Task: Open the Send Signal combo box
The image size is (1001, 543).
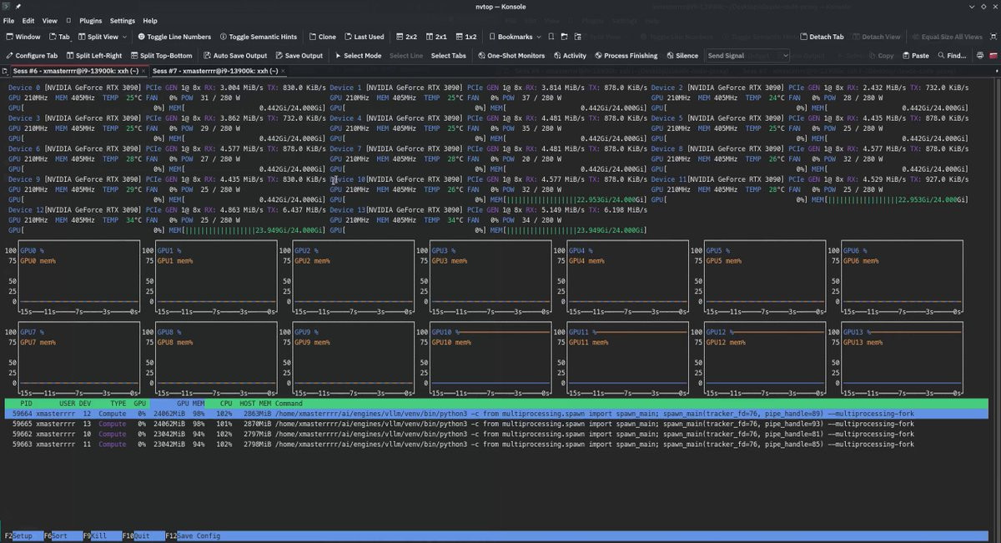Action: 747,56
